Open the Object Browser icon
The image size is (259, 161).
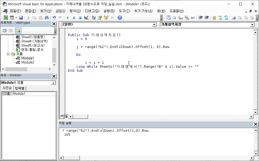tap(106, 18)
